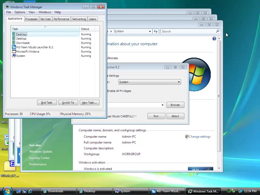Select the Applications tab
The height and width of the screenshot is (195, 260).
click(x=15, y=19)
